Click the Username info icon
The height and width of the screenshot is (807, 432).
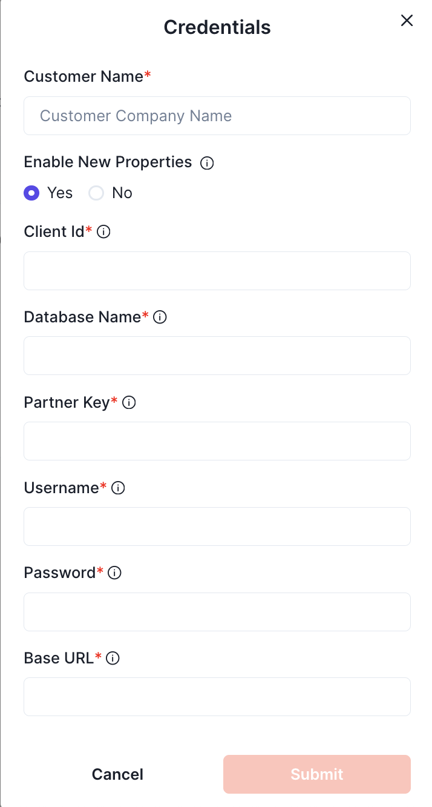[118, 488]
